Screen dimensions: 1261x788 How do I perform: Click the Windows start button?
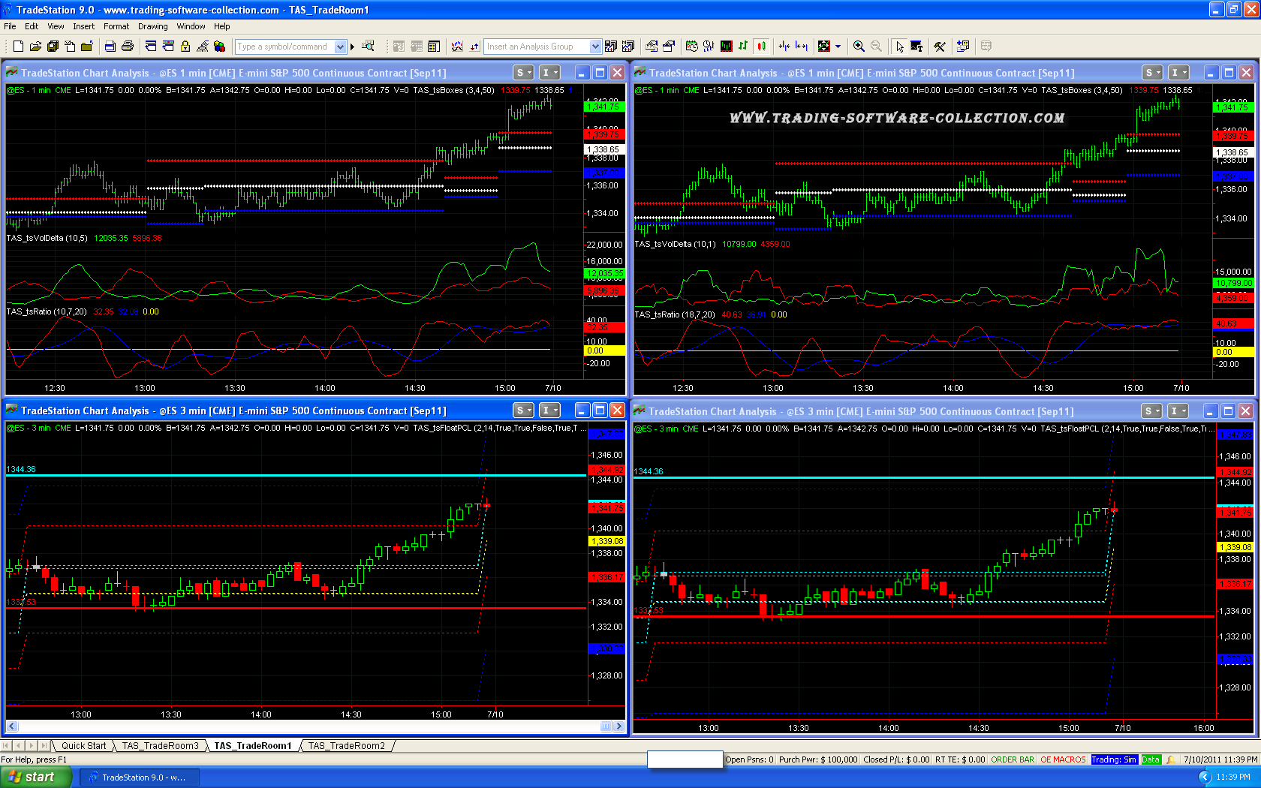[35, 777]
